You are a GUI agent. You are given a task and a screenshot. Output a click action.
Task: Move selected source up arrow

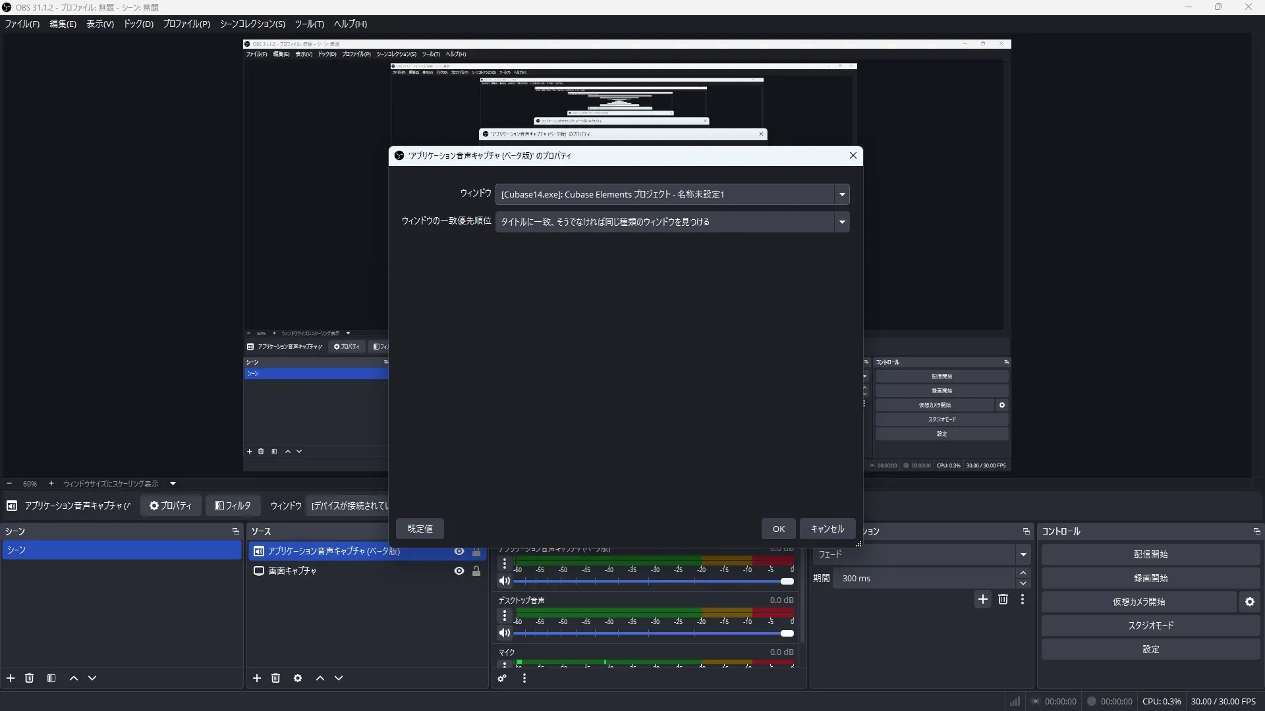pos(320,678)
